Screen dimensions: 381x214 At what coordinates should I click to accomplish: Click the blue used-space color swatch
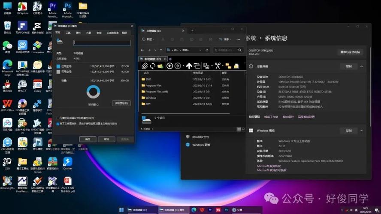[58, 66]
